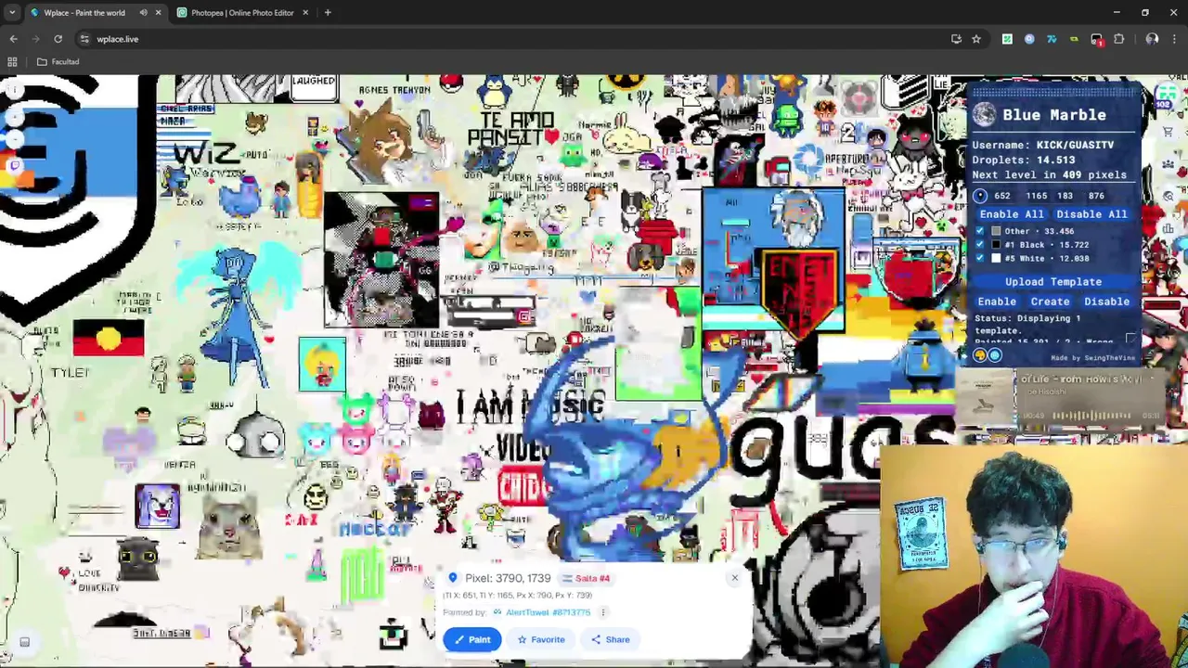
Task: Click the gray Other color swatch
Action: (x=996, y=231)
